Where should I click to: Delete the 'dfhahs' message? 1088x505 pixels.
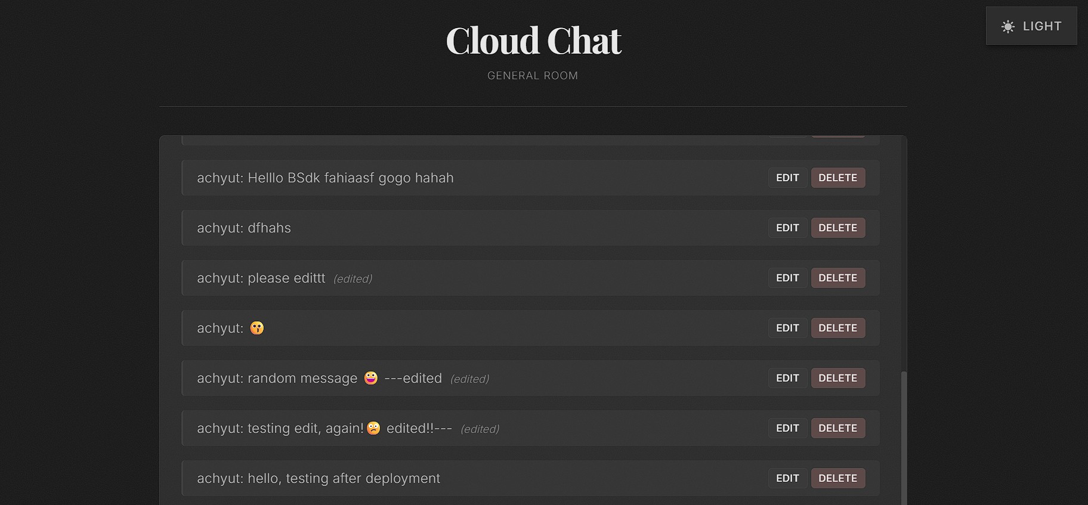[x=837, y=227]
